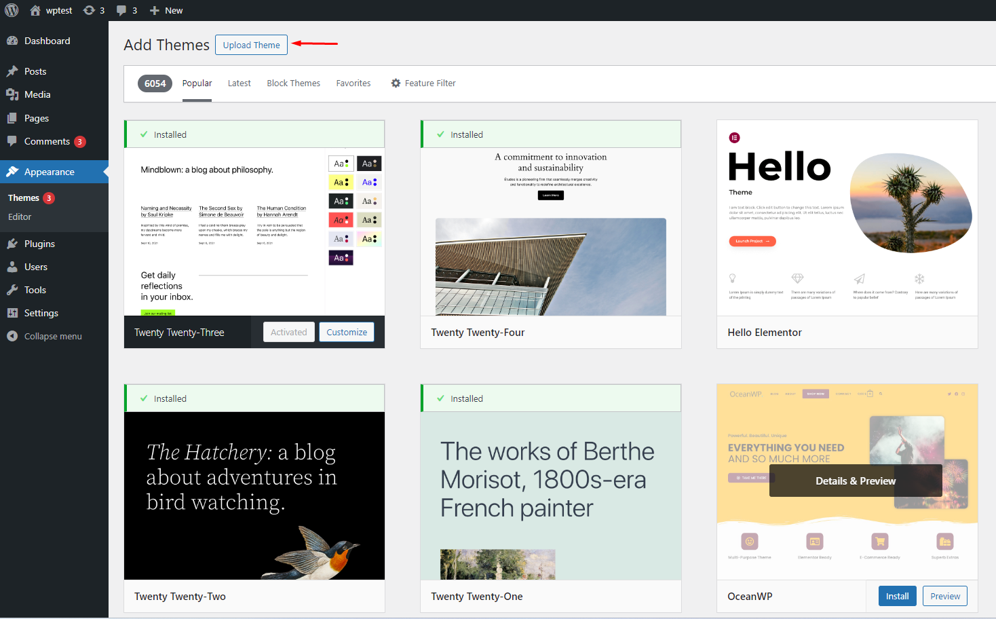Click the Twenty Twenty-Four theme name

[478, 333]
